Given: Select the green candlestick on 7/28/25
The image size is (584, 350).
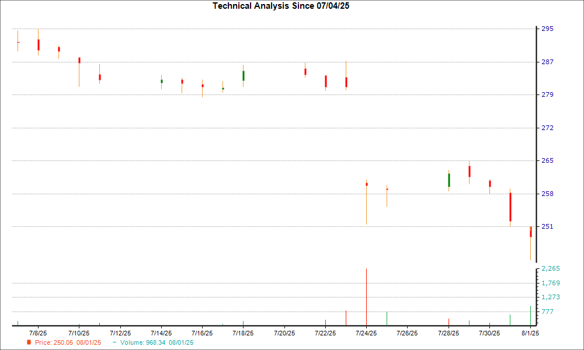Looking at the screenshot, I should [449, 180].
